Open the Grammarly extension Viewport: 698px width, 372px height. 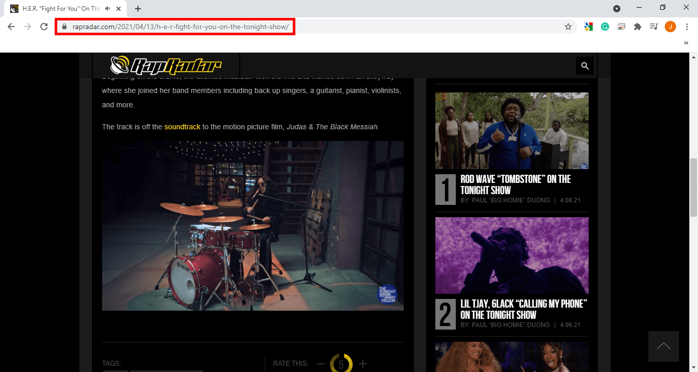coord(605,27)
